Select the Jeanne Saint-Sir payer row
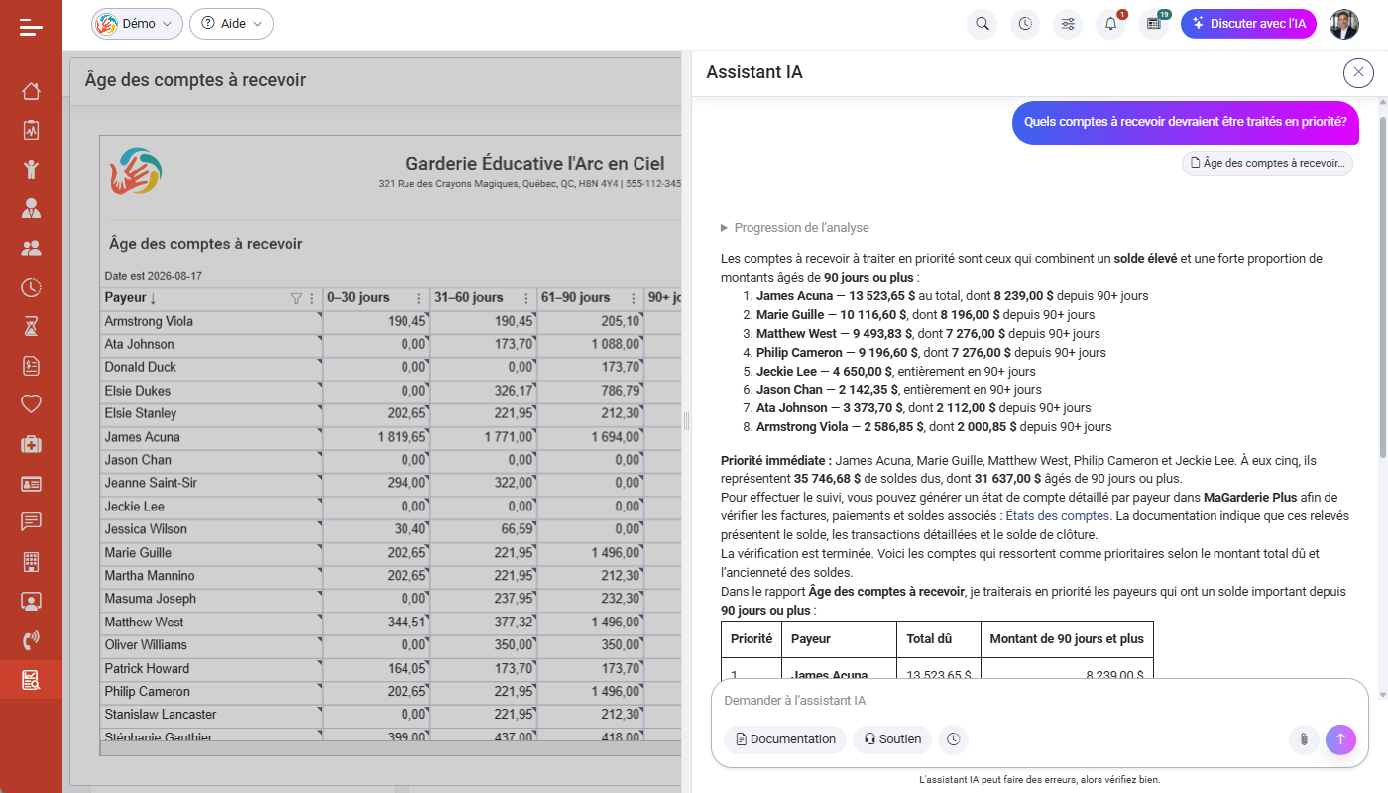This screenshot has height=793, width=1388. pyautogui.click(x=391, y=483)
